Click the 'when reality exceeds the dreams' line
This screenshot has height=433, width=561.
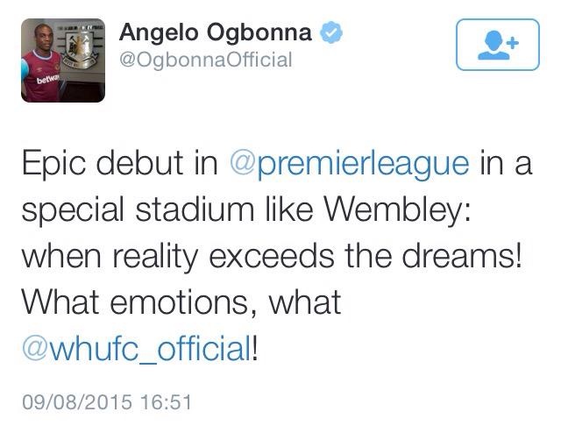pyautogui.click(x=272, y=256)
